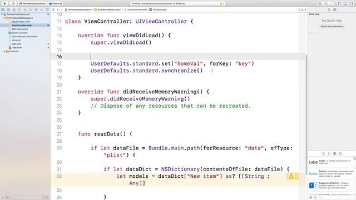Switch to the Assistant editor
The width and height of the screenshot is (356, 200).
coord(326,3)
